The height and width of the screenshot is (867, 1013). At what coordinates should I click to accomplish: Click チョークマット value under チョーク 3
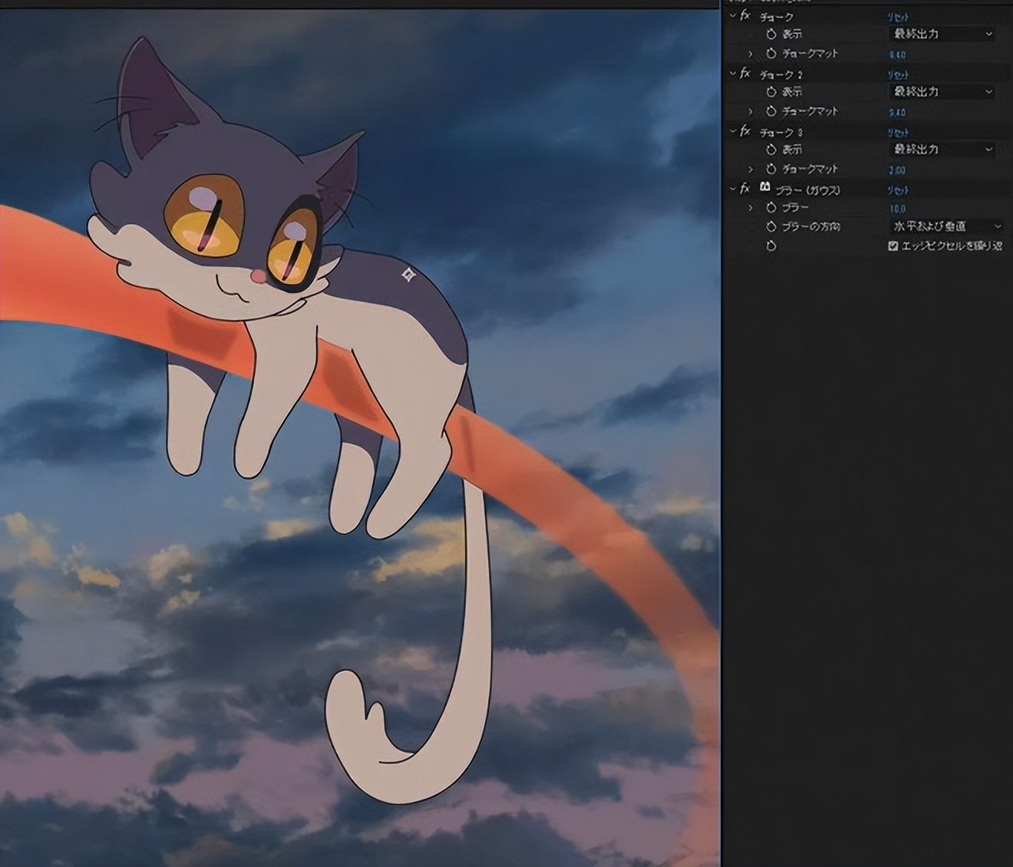[897, 170]
